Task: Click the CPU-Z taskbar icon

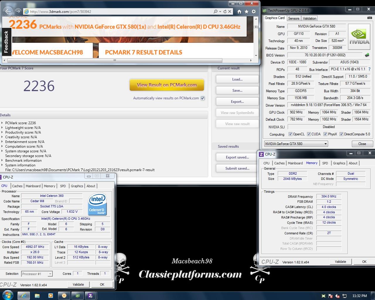Action: tap(91, 296)
